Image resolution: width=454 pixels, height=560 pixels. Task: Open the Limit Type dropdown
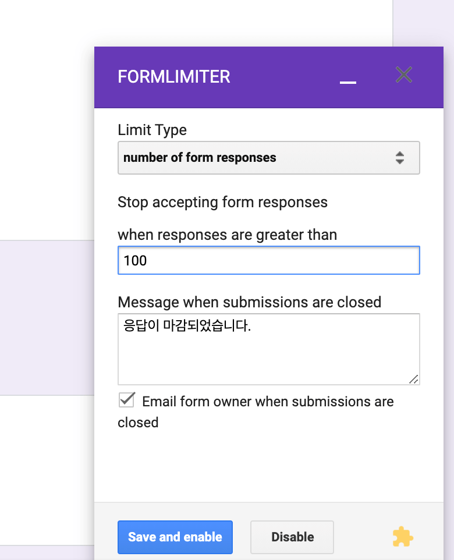coord(268,158)
